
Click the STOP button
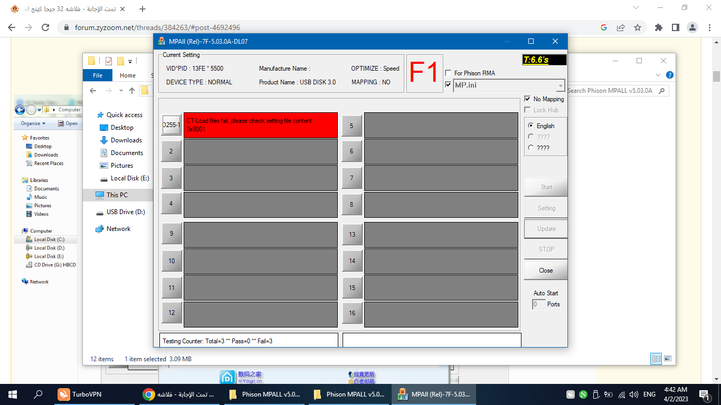coord(546,249)
